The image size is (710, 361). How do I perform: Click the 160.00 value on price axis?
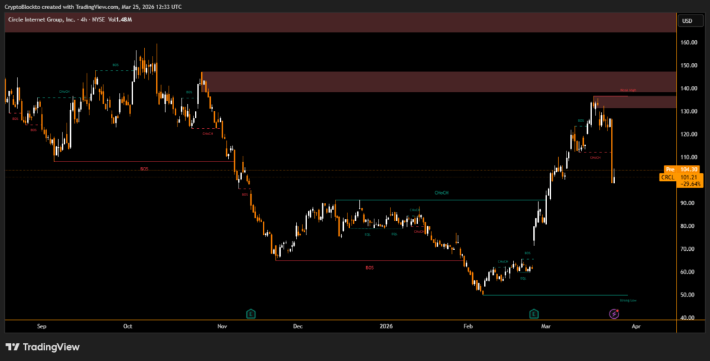pos(688,42)
